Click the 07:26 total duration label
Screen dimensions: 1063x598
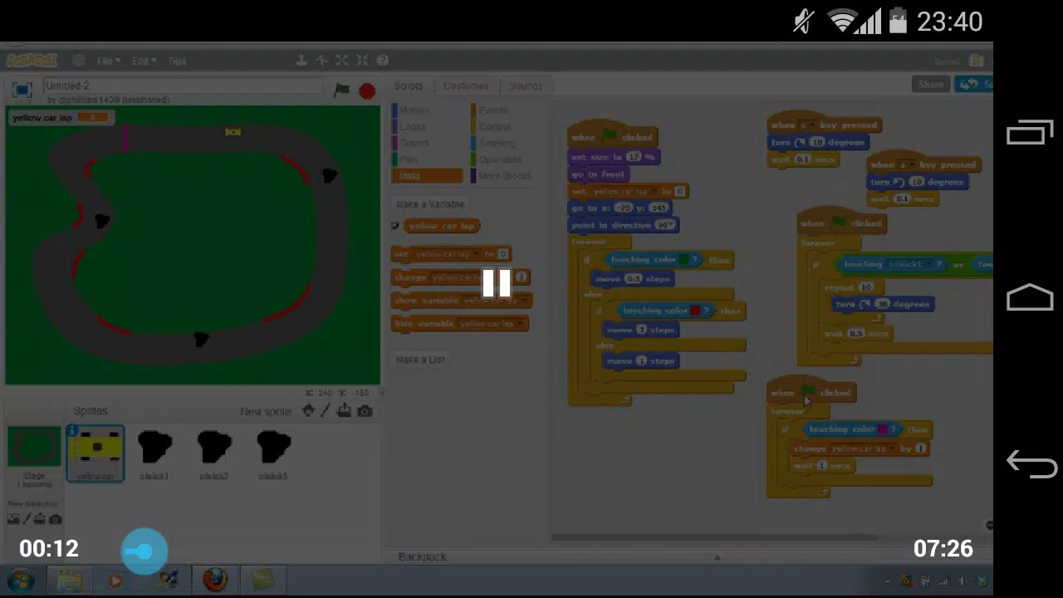[x=943, y=548]
